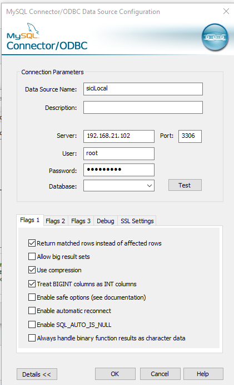Click the "Database:" label text
Screen dimensions: 234x385
(63, 186)
